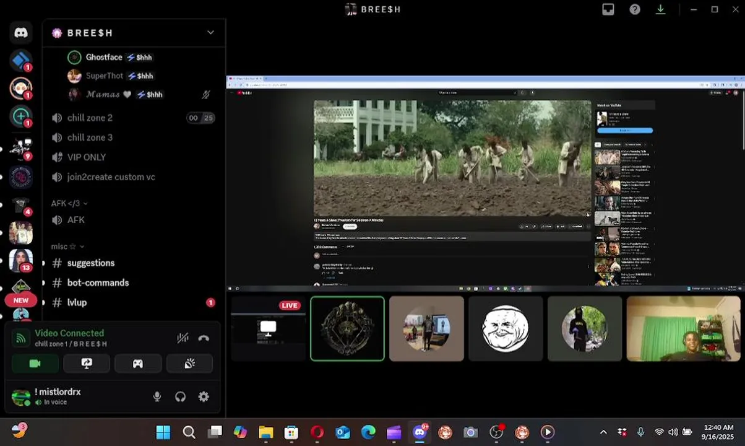This screenshot has width=745, height=446.
Task: Open the soundboard button
Action: coord(189,364)
